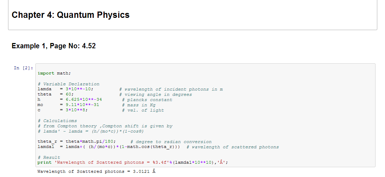
Task: Click the lamda = 3*10**-10 assignment
Action: click(x=65, y=89)
